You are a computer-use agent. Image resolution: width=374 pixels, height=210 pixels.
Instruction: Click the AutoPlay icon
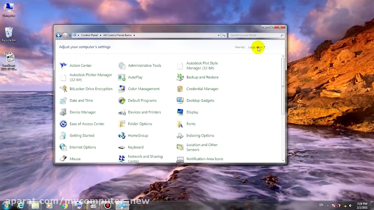[122, 77]
